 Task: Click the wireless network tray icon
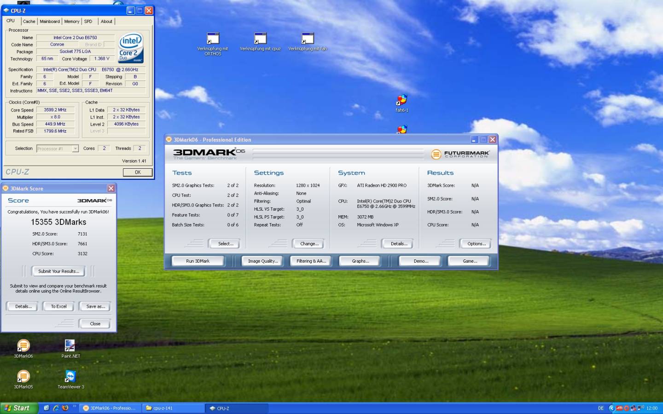(640, 408)
